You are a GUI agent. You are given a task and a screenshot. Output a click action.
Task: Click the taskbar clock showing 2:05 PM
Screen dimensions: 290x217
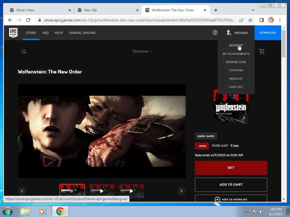coord(276,212)
